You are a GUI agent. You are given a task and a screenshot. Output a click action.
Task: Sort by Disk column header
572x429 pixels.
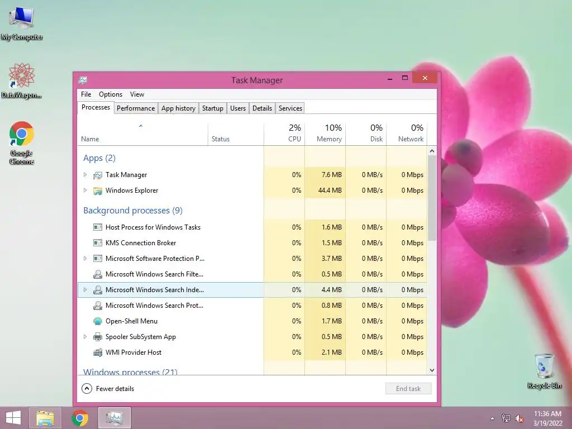point(366,133)
